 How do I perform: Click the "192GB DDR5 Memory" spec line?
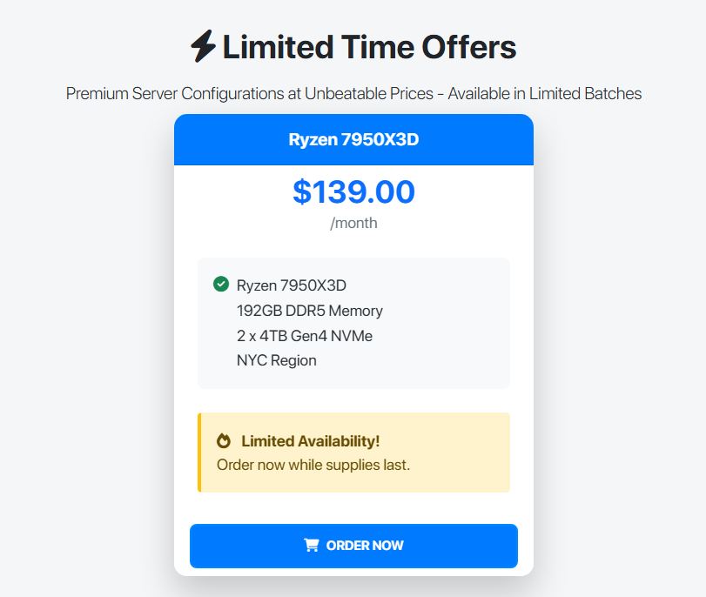[309, 311]
